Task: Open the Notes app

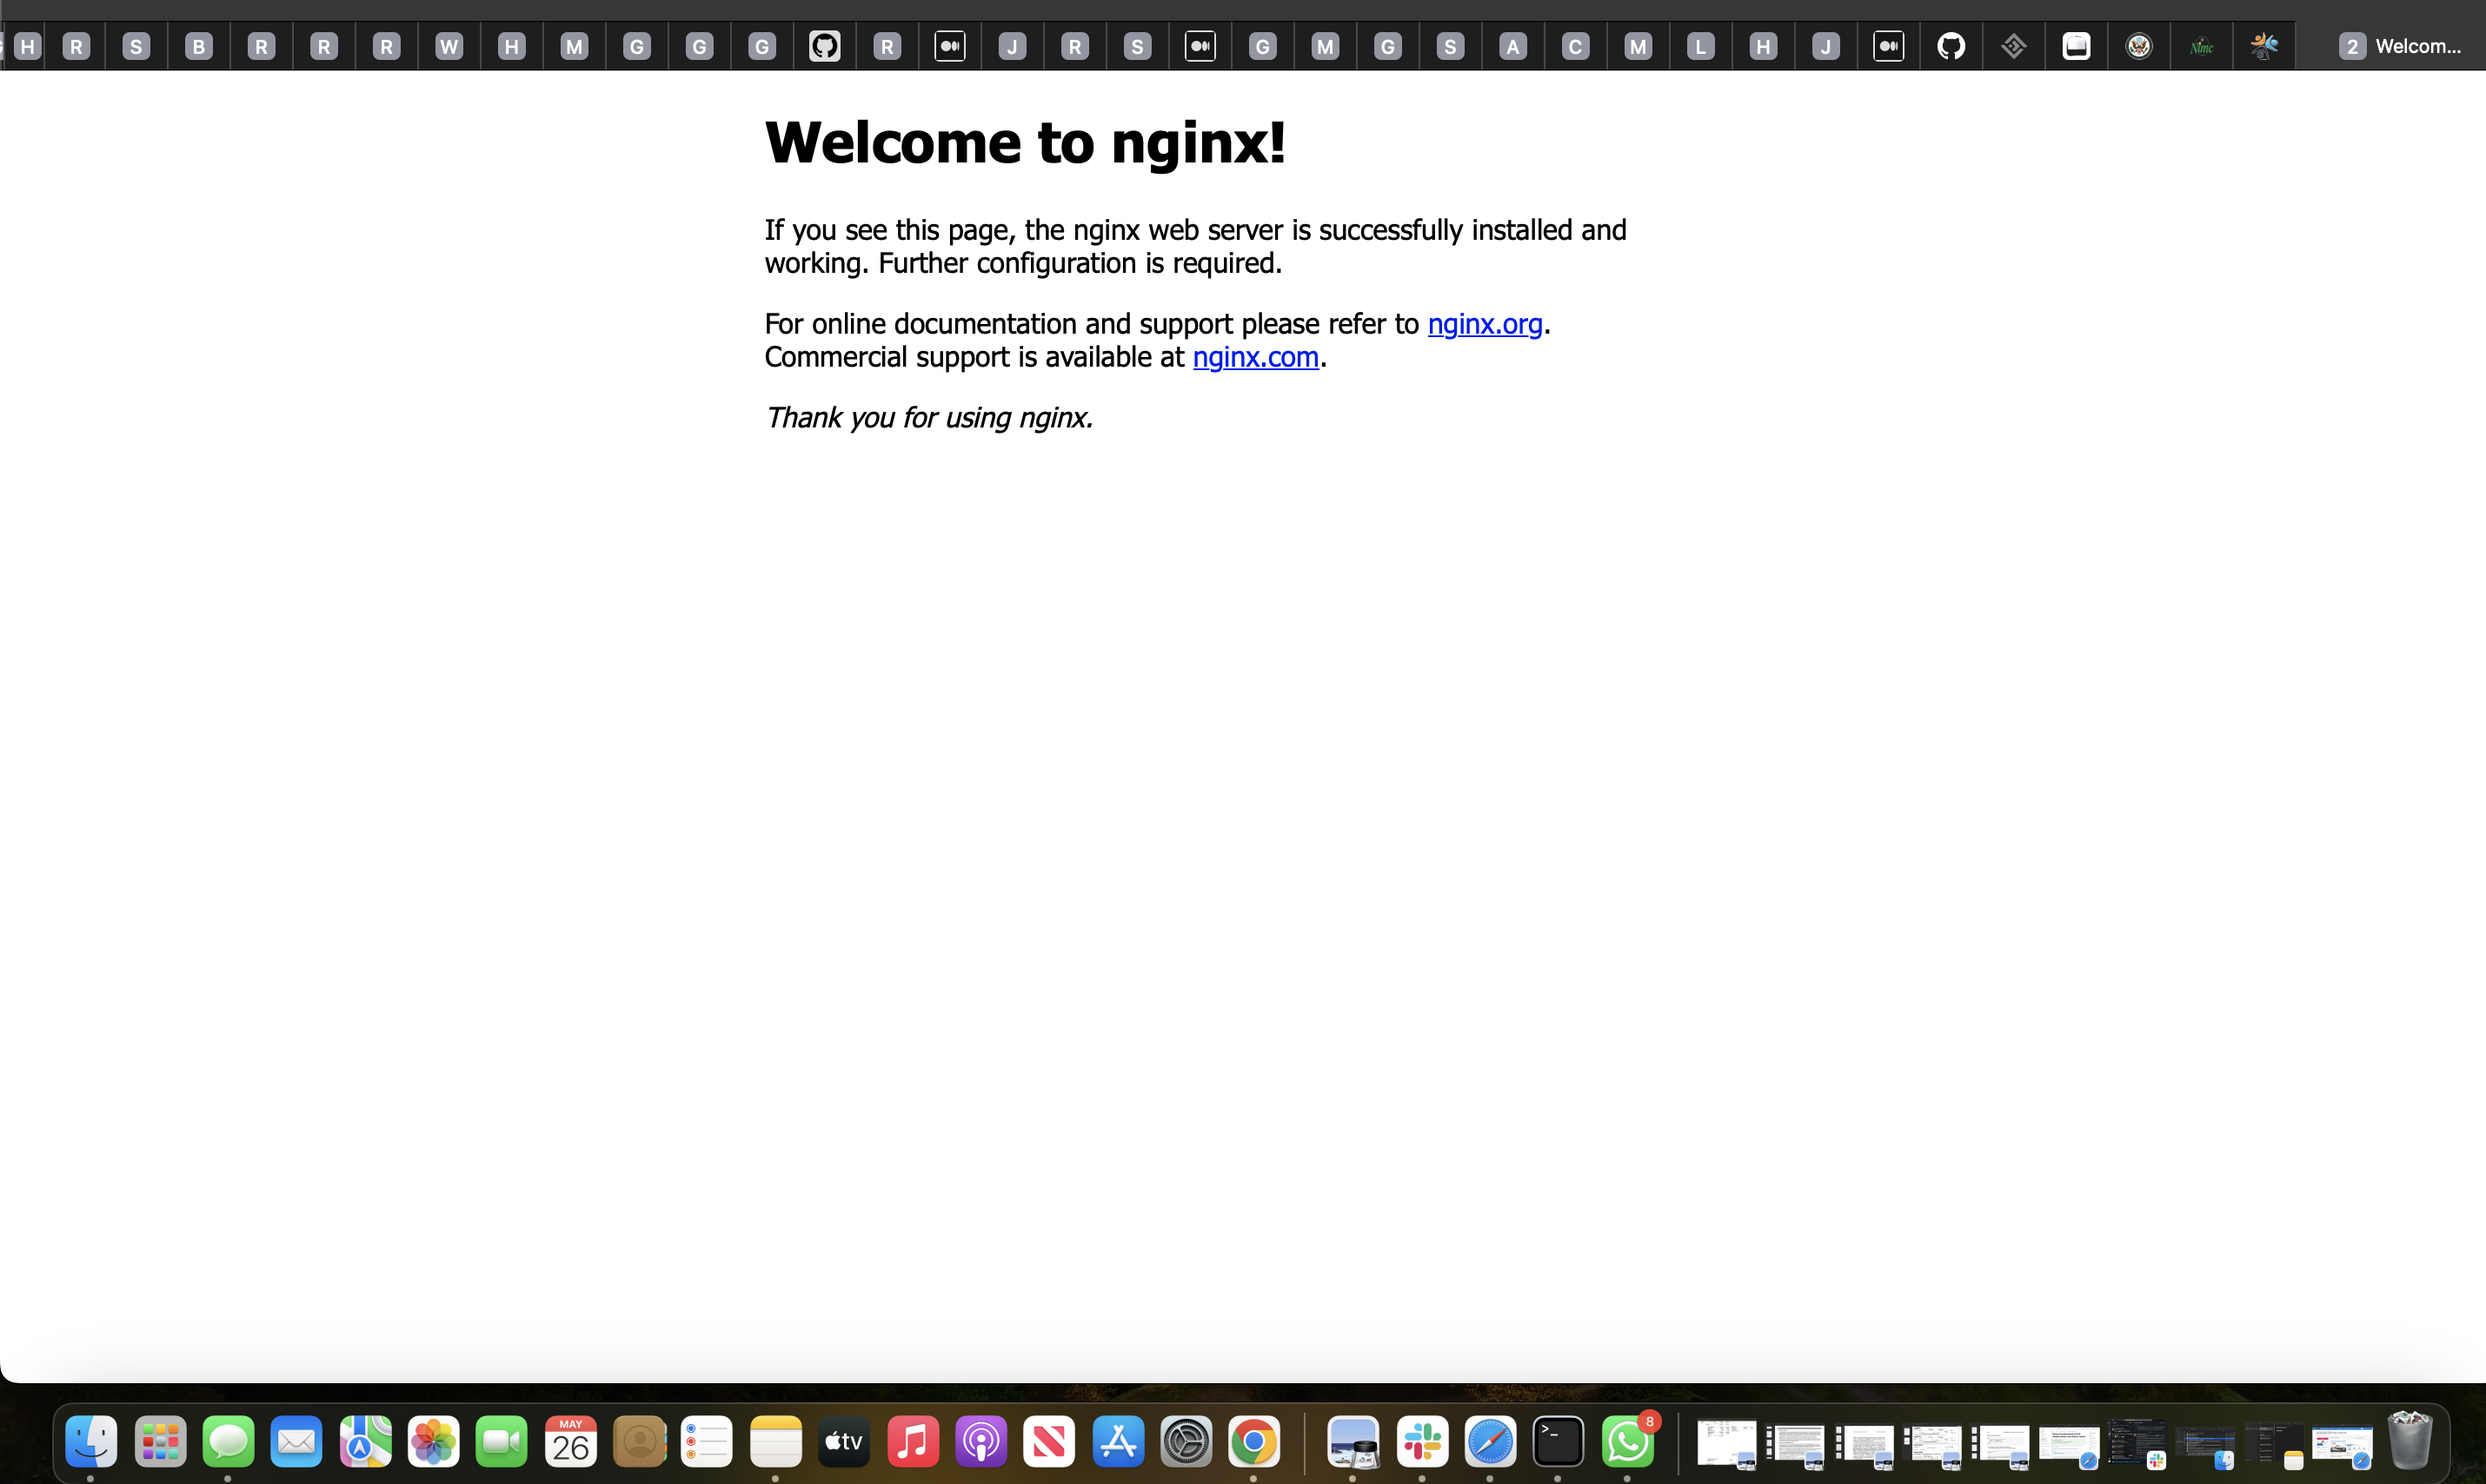Action: 775,1441
